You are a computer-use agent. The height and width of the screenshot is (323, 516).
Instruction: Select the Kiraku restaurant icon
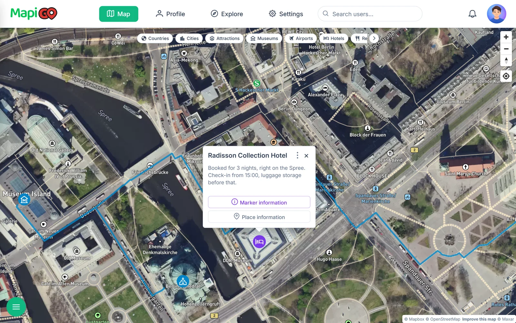click(299, 72)
